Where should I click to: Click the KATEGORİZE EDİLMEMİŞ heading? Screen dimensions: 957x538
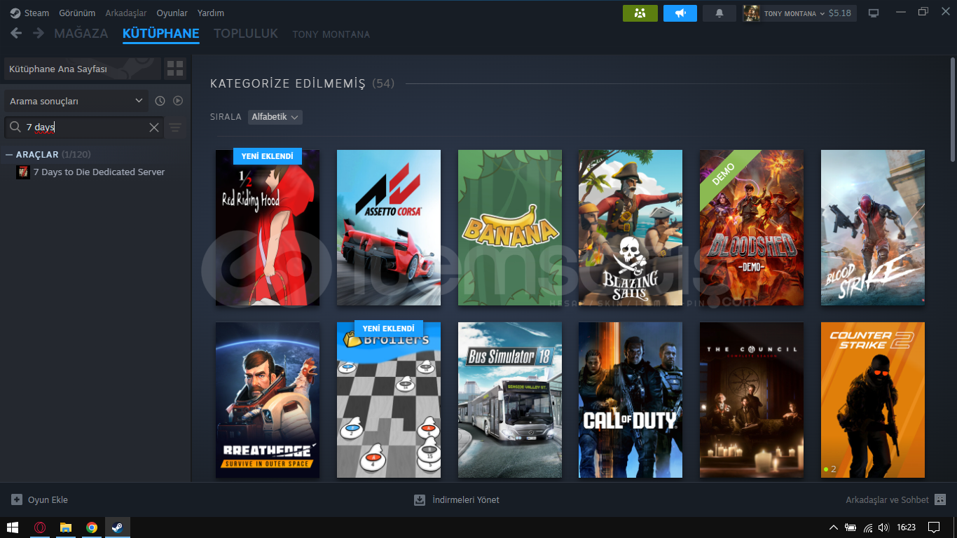point(288,84)
